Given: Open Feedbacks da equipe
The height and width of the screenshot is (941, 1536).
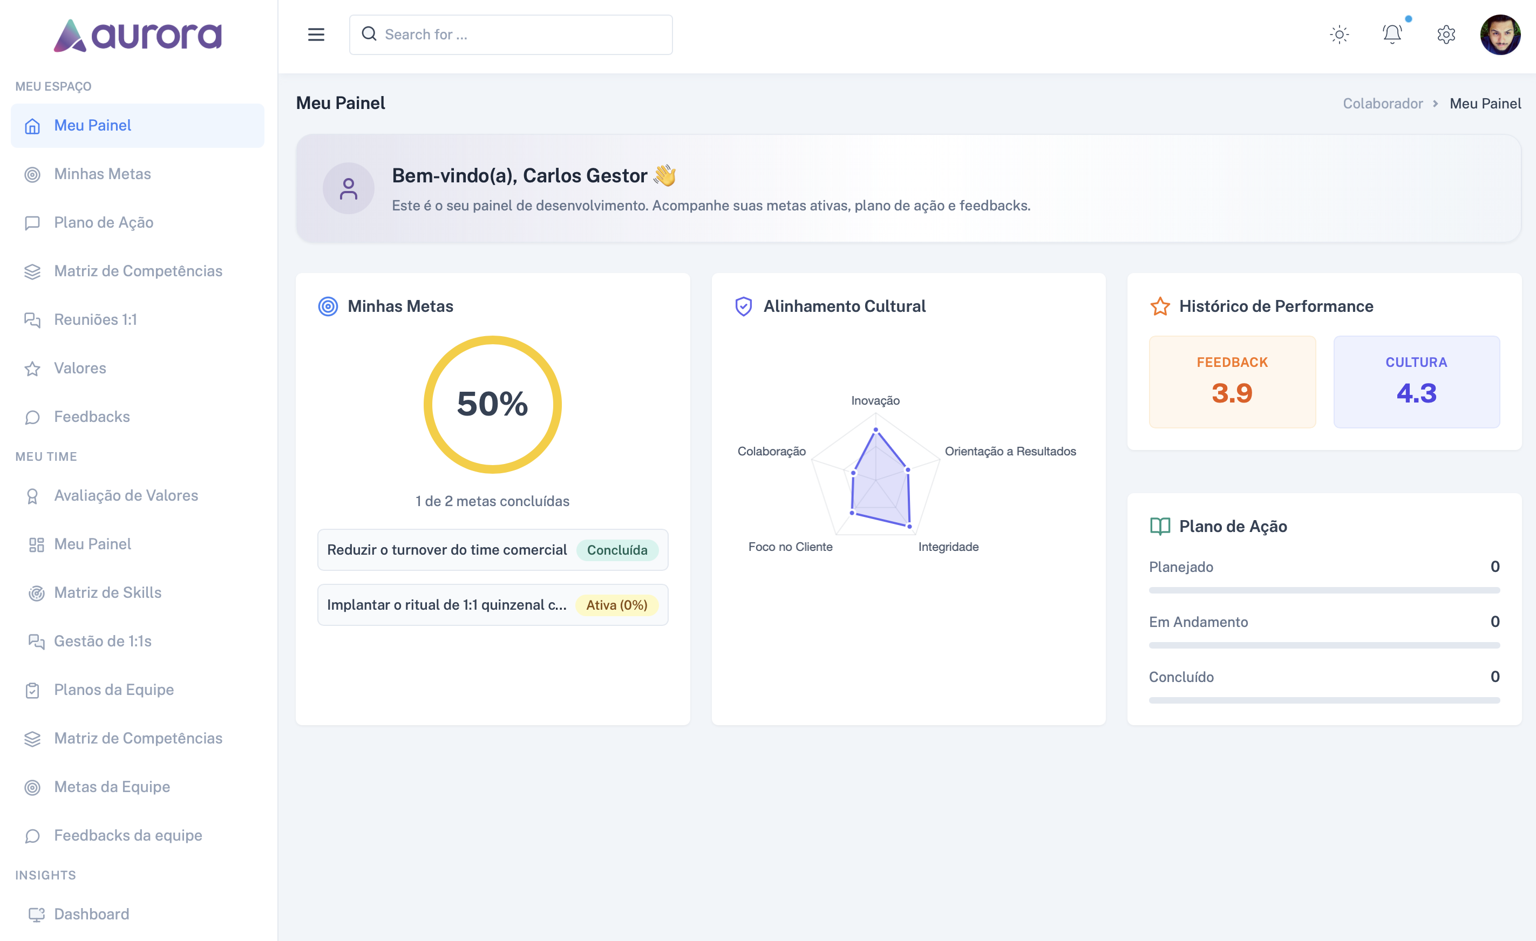Looking at the screenshot, I should tap(137, 836).
